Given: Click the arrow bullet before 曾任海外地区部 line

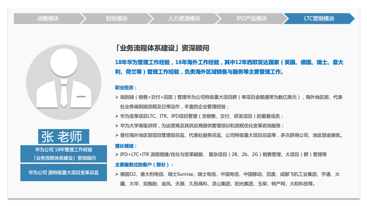Looking at the screenshot, I should click(117, 136).
